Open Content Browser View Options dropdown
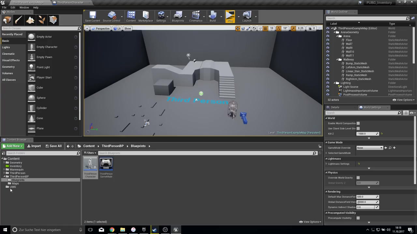The width and height of the screenshot is (417, 234). (310, 222)
